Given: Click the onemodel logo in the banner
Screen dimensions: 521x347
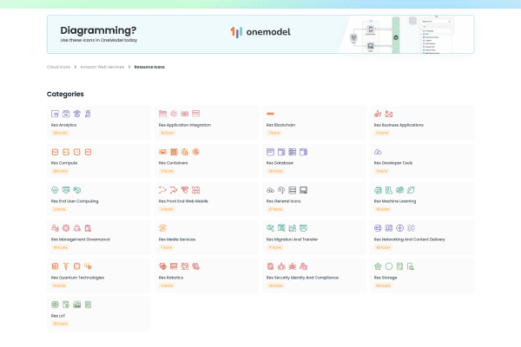Looking at the screenshot, I should tap(260, 32).
